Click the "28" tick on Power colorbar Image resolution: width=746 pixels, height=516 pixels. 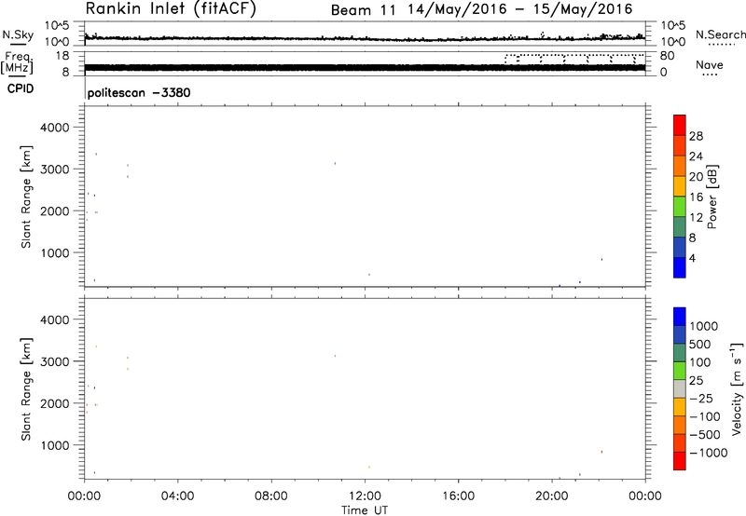[x=696, y=136]
